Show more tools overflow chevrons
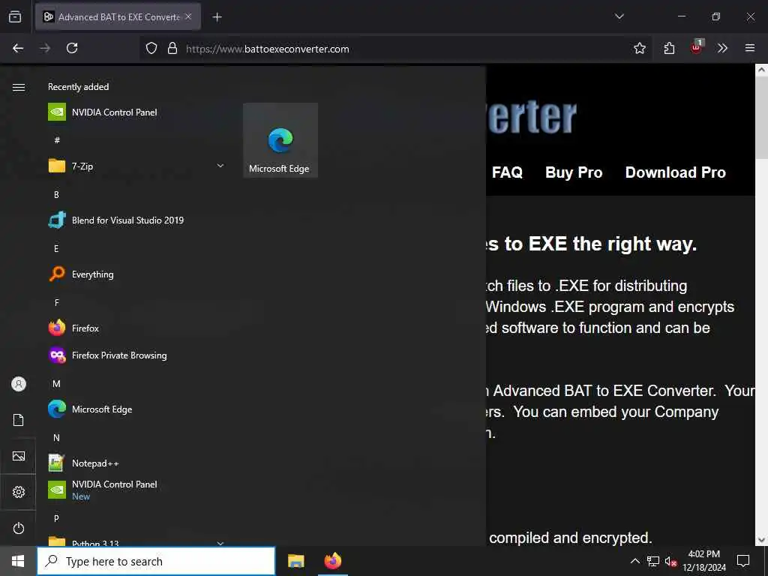768x576 pixels. pyautogui.click(x=722, y=48)
